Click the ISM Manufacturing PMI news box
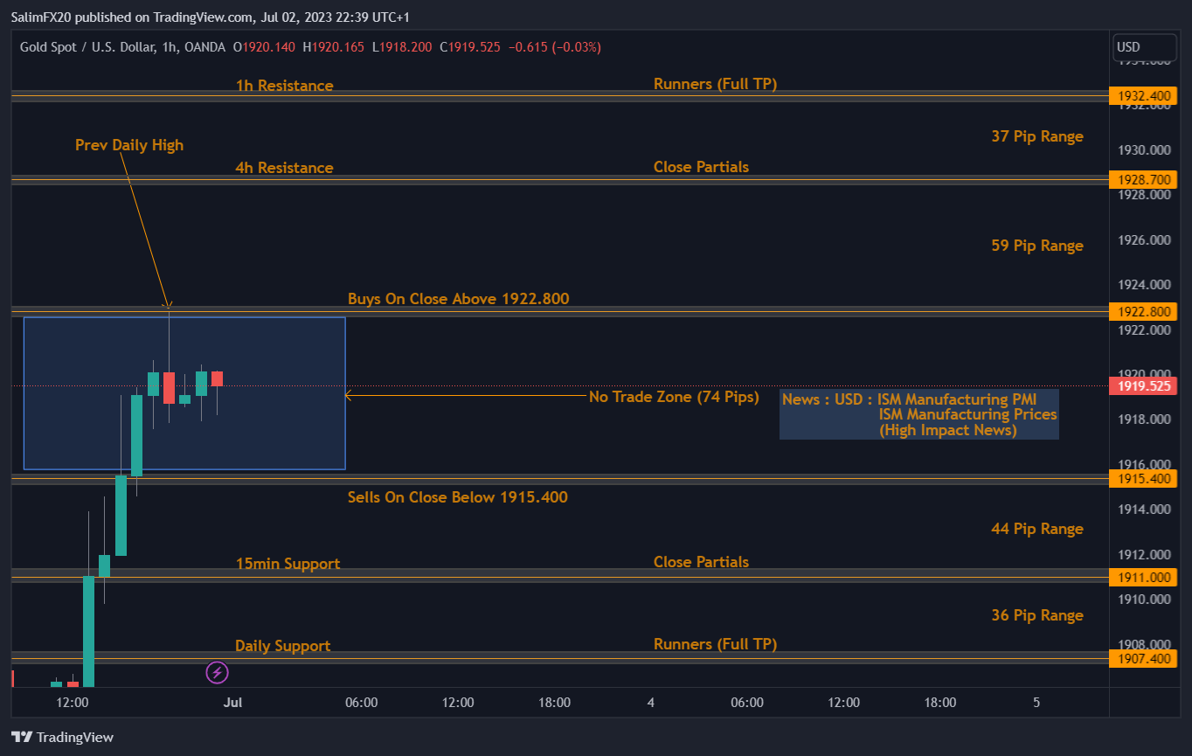Screen dimensions: 1192x756 pyautogui.click(x=918, y=414)
